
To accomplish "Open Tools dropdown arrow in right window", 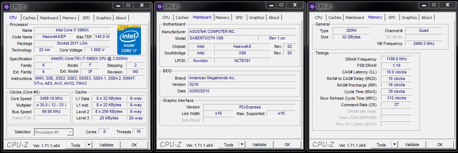I will [394, 145].
